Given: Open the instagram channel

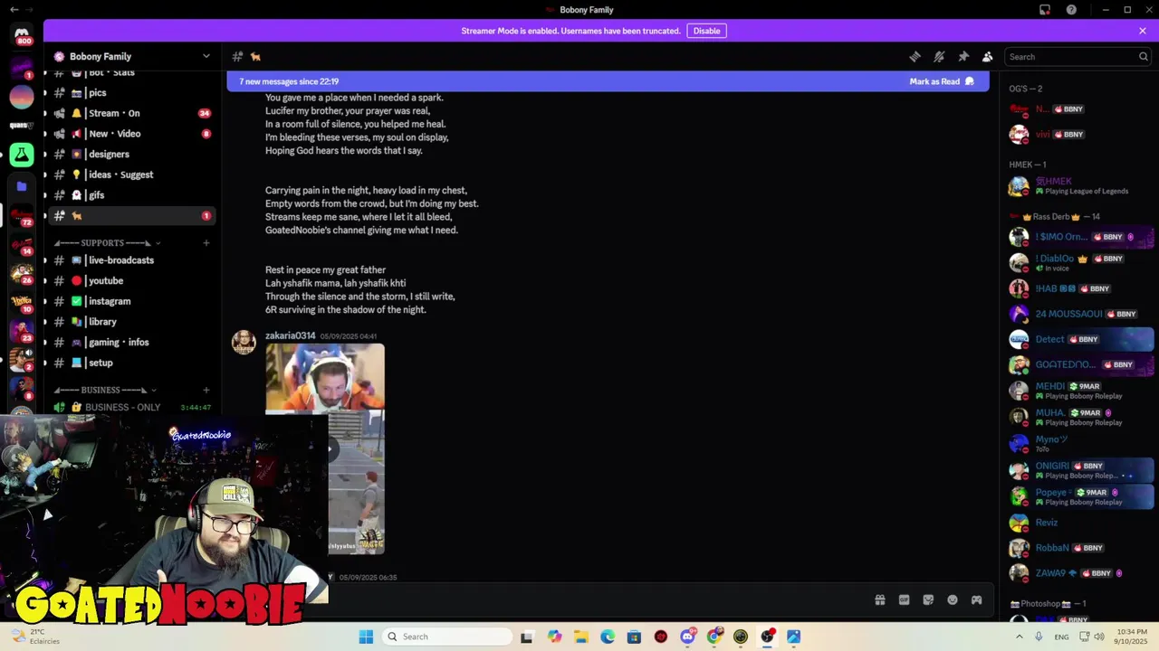Looking at the screenshot, I should (131, 301).
